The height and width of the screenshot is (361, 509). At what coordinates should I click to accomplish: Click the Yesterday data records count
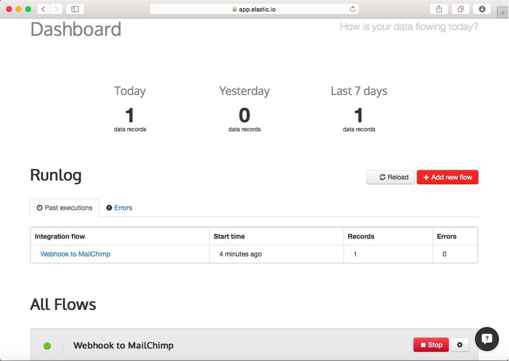point(245,115)
